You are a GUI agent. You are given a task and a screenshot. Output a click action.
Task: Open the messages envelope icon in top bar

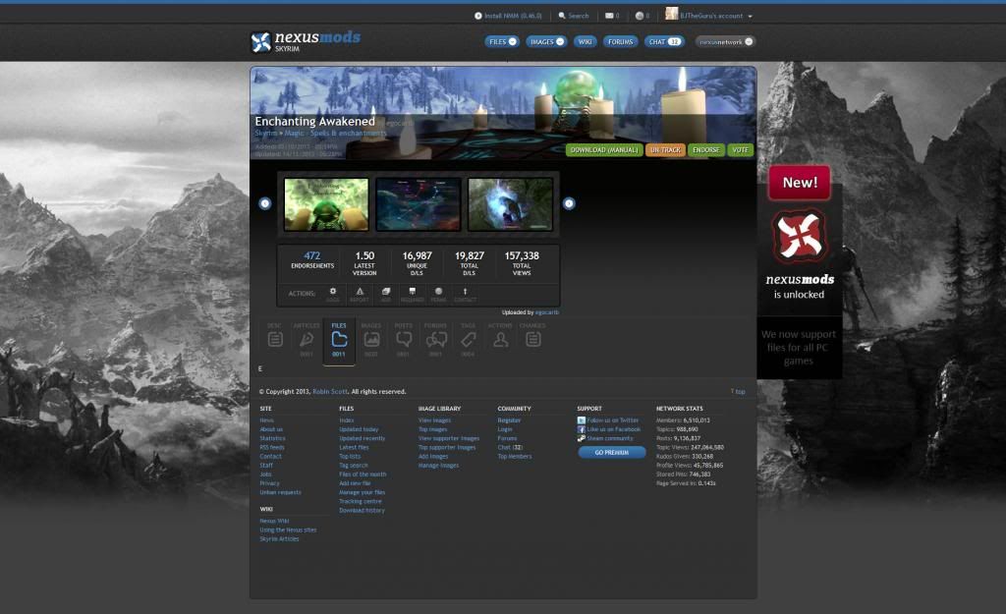tap(609, 16)
